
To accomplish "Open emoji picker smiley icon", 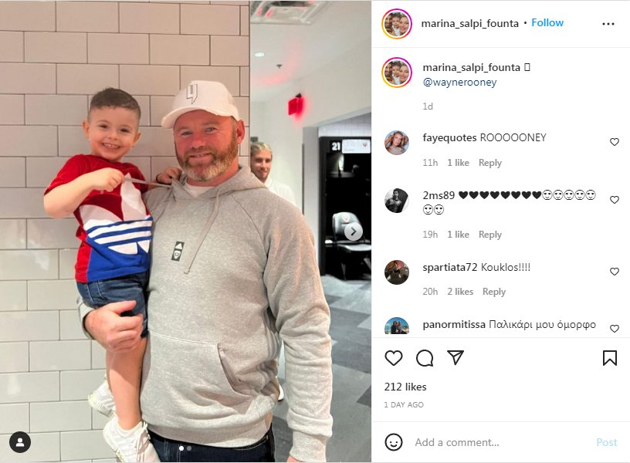I will (393, 442).
